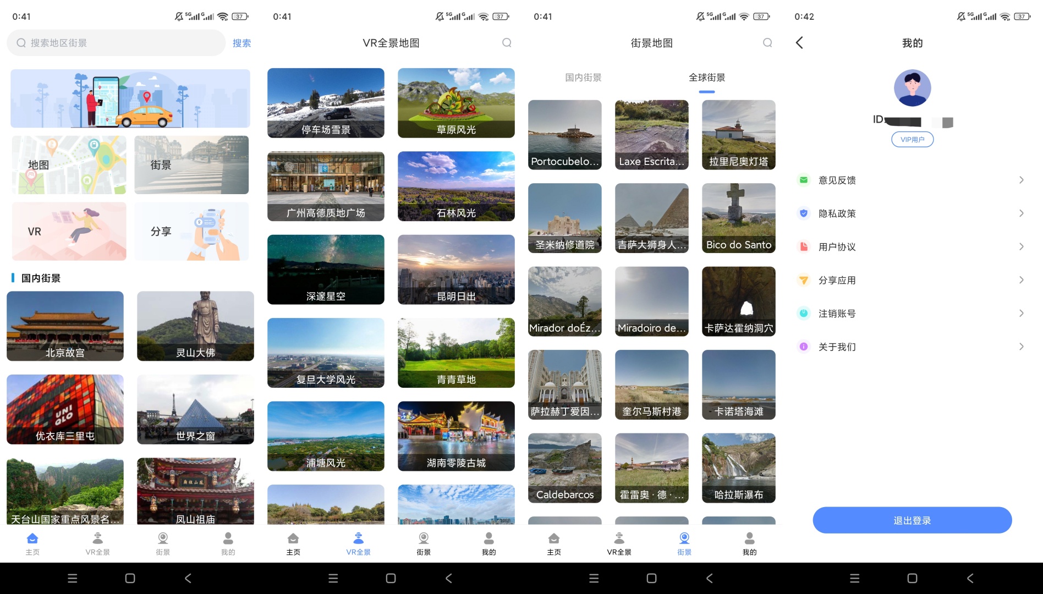The height and width of the screenshot is (594, 1043).
Task: Expand the 用户协议 row chevron
Action: 1022,246
